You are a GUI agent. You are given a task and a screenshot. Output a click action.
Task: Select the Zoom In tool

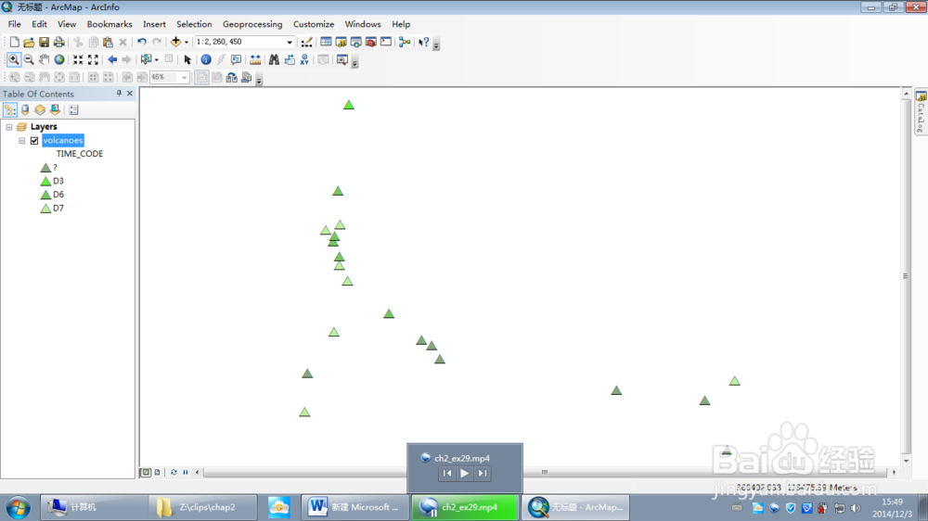pyautogui.click(x=14, y=59)
